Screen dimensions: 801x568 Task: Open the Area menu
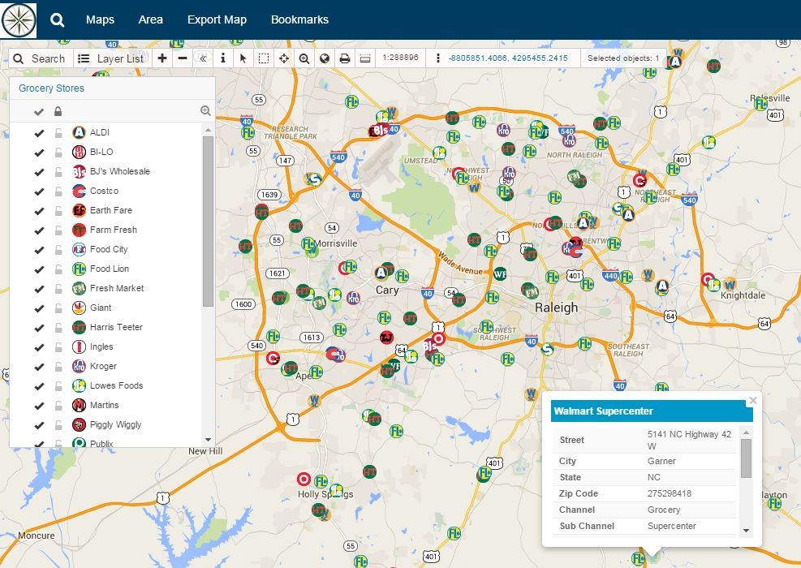(x=151, y=20)
